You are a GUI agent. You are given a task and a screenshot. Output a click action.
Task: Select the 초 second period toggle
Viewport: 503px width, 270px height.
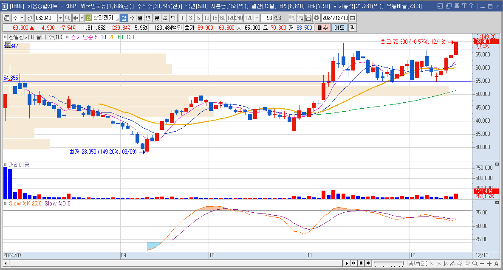[x=165, y=18]
